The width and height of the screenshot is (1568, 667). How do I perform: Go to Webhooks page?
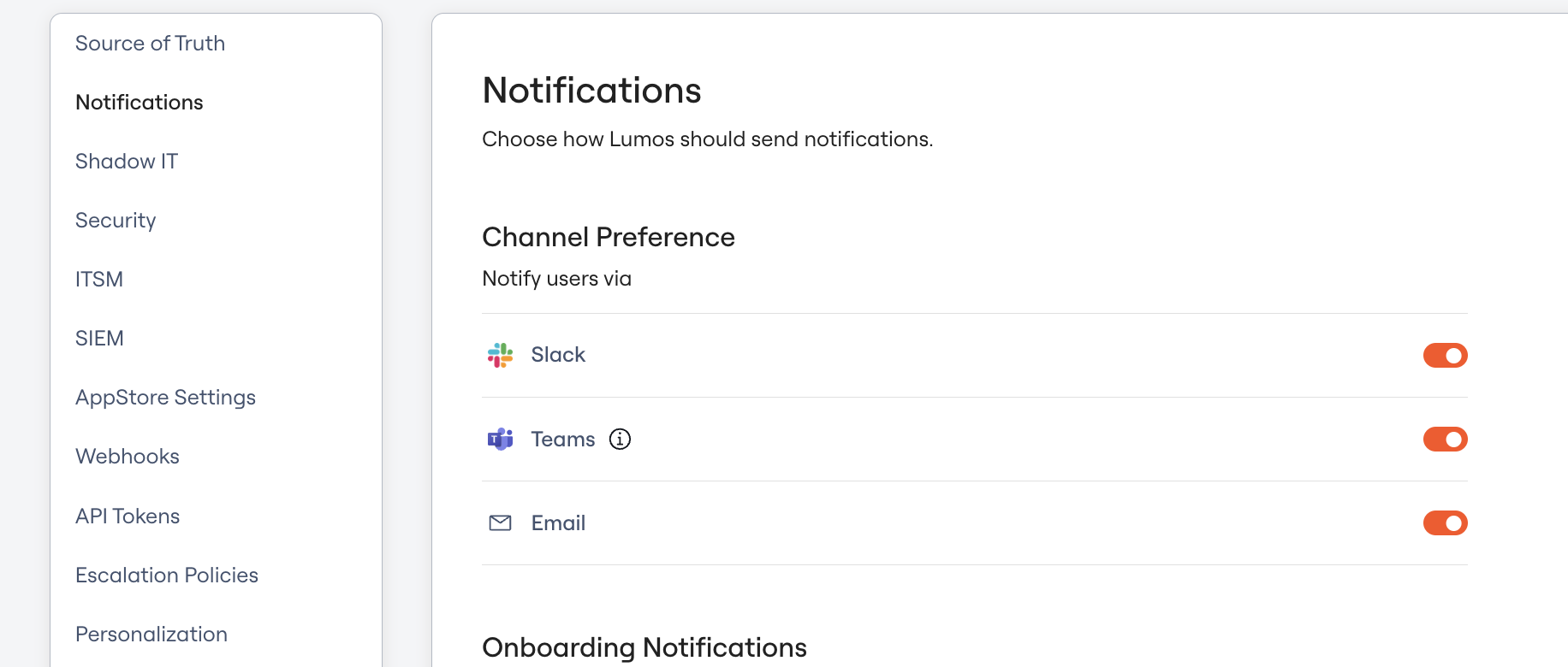(x=128, y=456)
